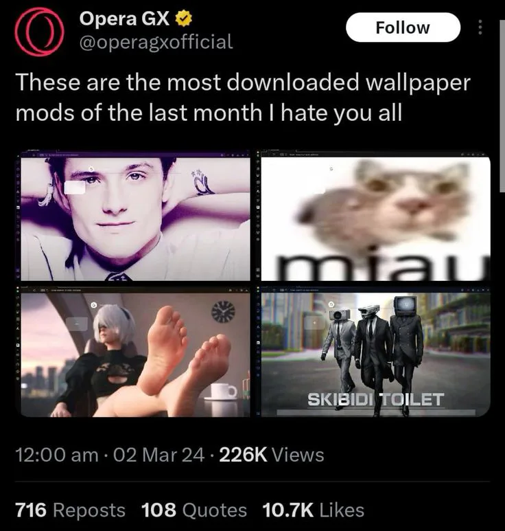Show the 108 Quotes list
Image resolution: width=505 pixels, height=531 pixels.
pos(193,510)
